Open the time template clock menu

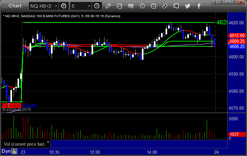[x=97, y=6]
